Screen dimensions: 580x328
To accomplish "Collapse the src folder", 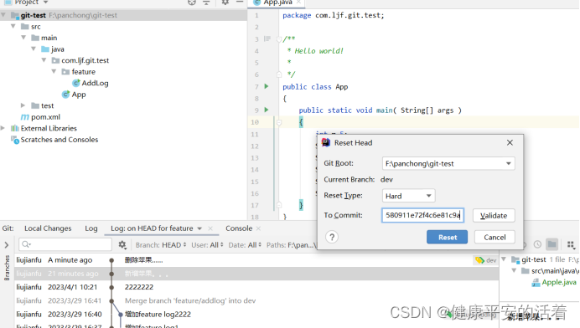I will (13, 26).
